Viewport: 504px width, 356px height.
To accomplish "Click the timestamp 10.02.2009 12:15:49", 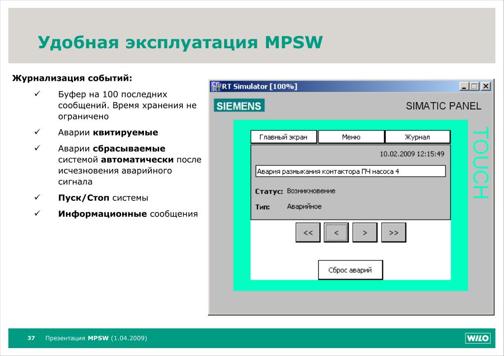I will (412, 154).
